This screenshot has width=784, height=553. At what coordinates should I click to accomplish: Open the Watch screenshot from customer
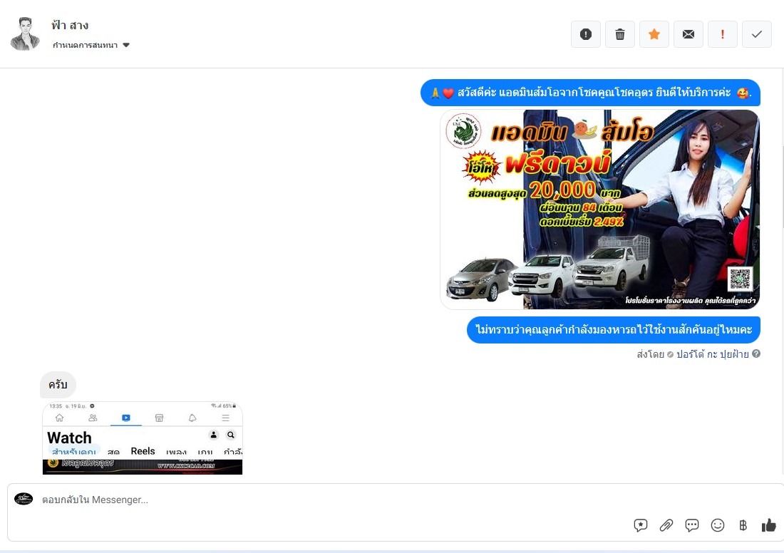click(x=143, y=438)
